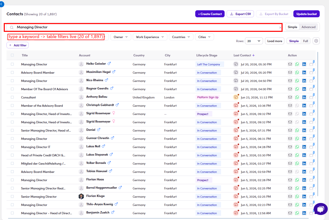329x220 pixels.
Task: Load more contact rows
Action: click(x=275, y=41)
